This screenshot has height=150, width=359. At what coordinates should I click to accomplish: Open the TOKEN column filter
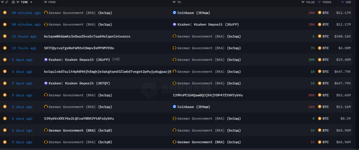[x=319, y=2]
